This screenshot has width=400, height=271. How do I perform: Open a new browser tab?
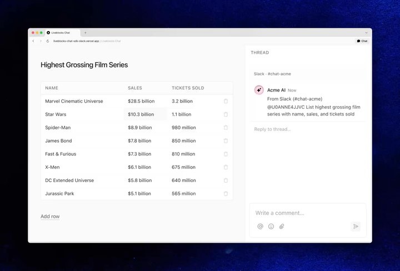85,33
